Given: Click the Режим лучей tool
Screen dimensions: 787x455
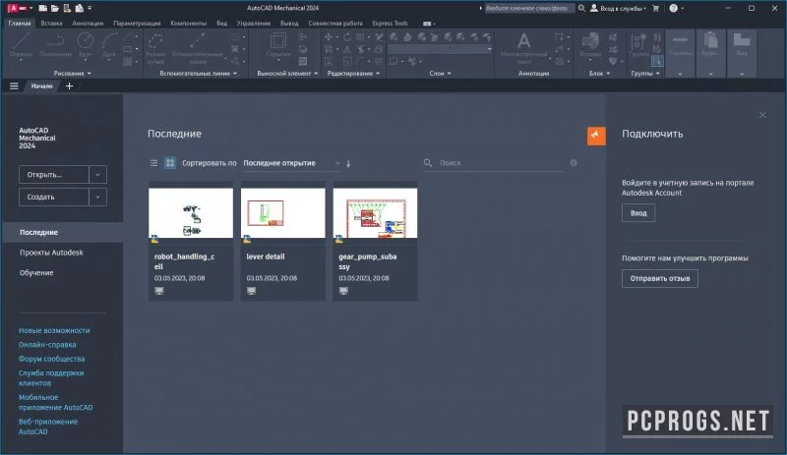Looking at the screenshot, I should click(155, 49).
